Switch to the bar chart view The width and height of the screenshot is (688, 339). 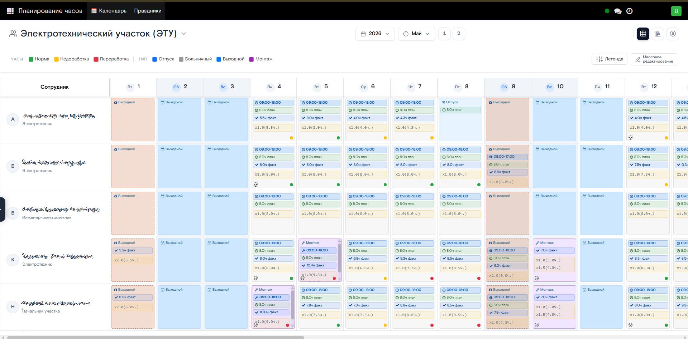(x=658, y=34)
